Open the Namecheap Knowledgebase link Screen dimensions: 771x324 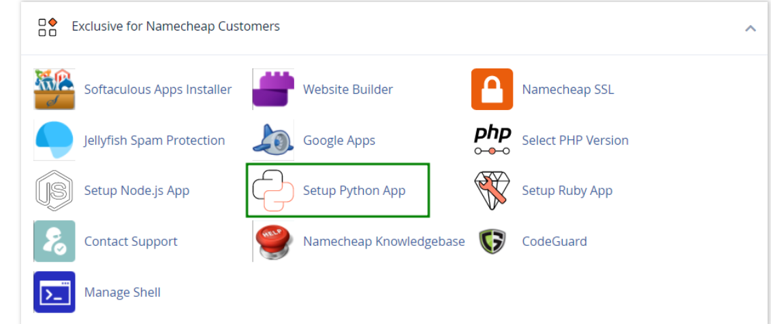384,242
